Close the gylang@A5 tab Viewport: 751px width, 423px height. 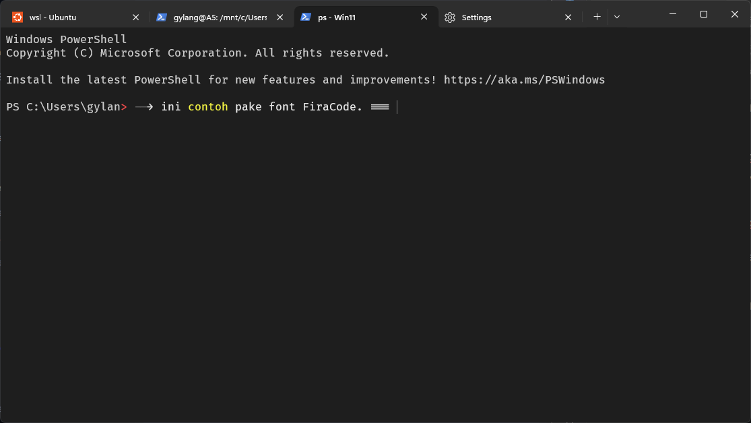[280, 18]
